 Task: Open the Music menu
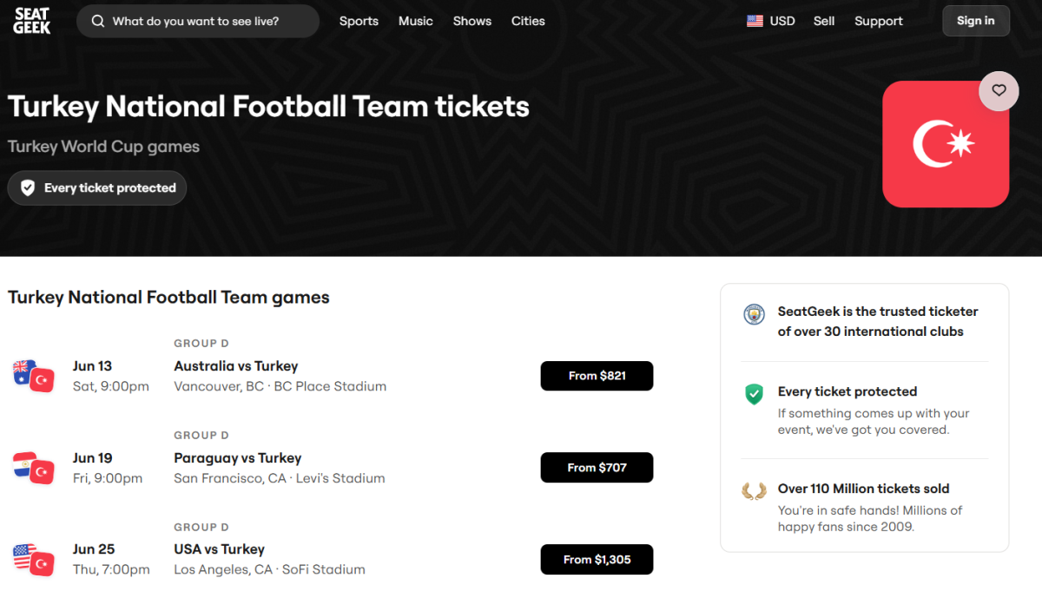pyautogui.click(x=415, y=21)
